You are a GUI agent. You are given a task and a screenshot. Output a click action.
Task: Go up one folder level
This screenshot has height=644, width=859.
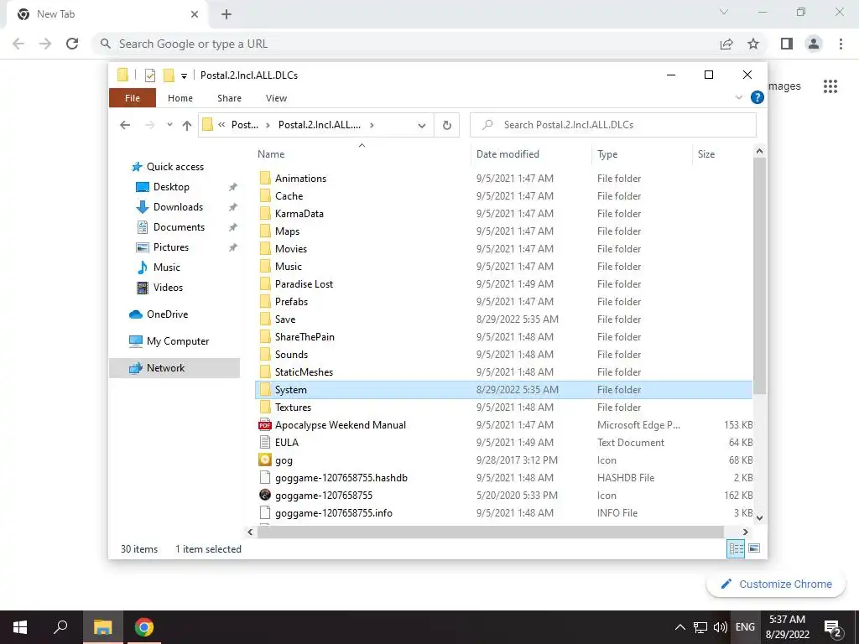pos(187,126)
